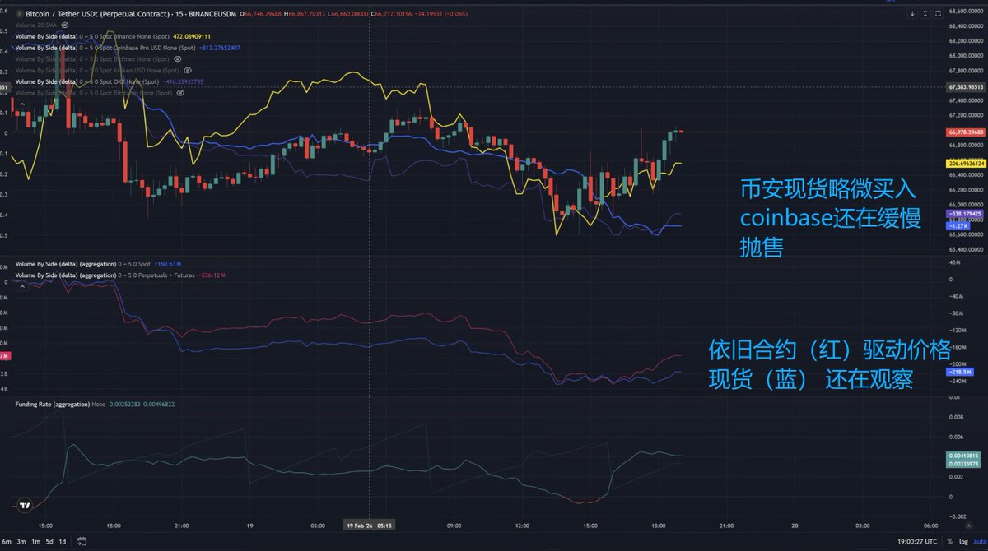The width and height of the screenshot is (988, 551).
Task: Click the TradingView logo in the bottom-left corner
Action: click(25, 505)
